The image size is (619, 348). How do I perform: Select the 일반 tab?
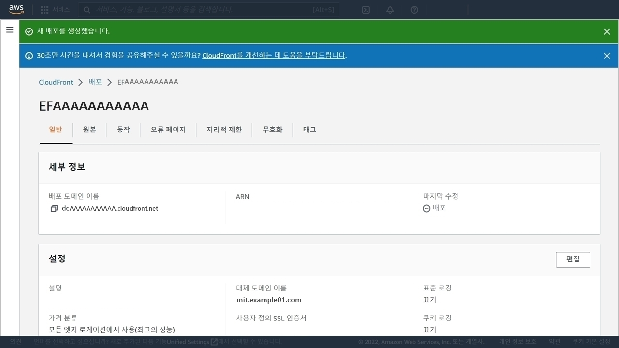pyautogui.click(x=56, y=130)
